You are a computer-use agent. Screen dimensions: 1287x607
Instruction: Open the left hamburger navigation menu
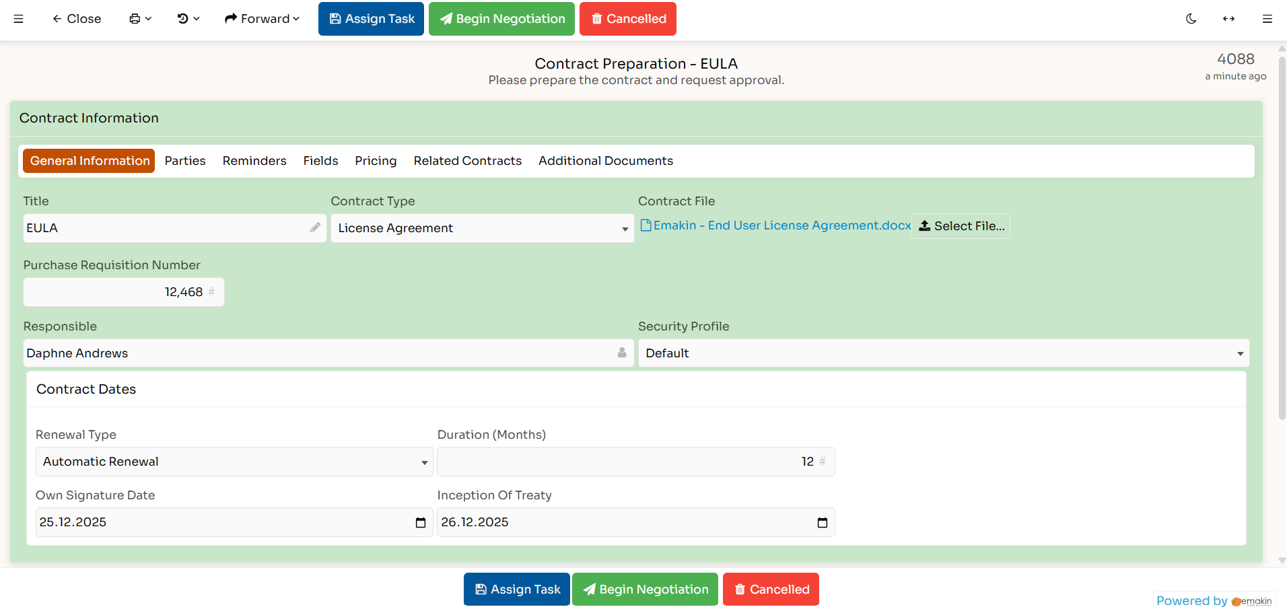(19, 19)
